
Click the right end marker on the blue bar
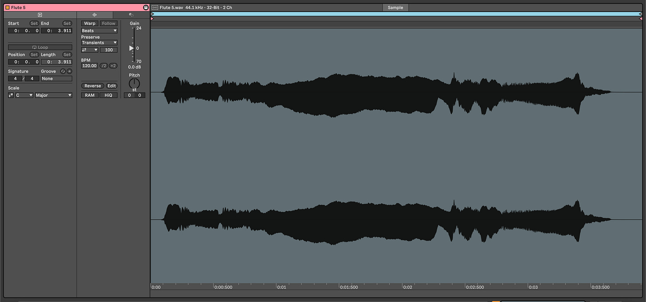coord(641,14)
